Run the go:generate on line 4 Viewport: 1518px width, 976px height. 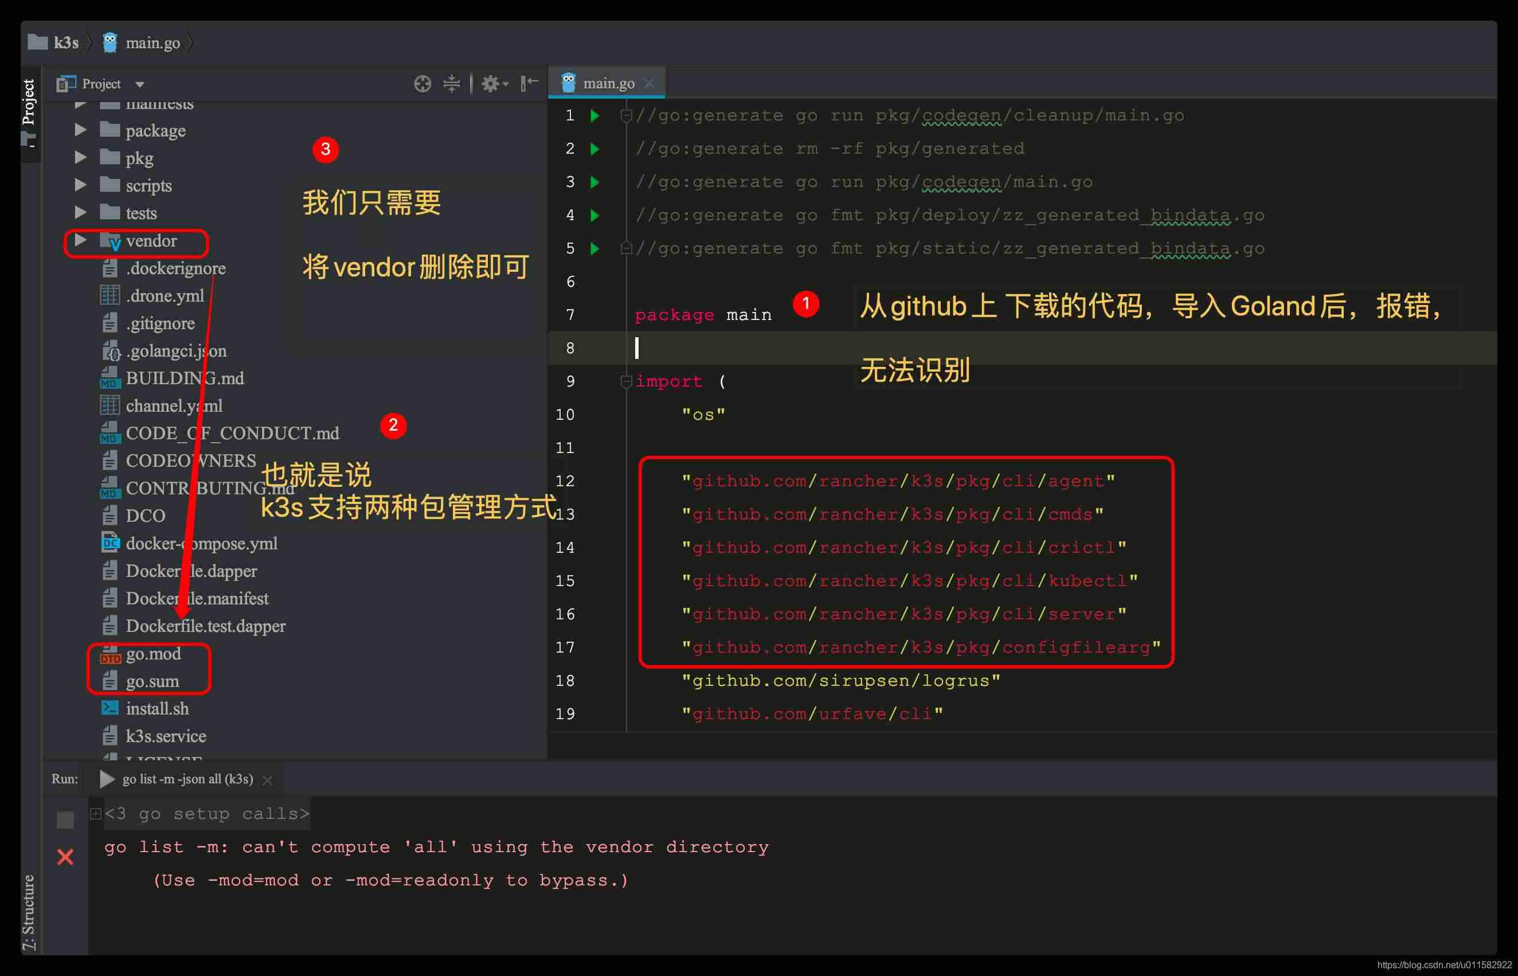point(595,216)
